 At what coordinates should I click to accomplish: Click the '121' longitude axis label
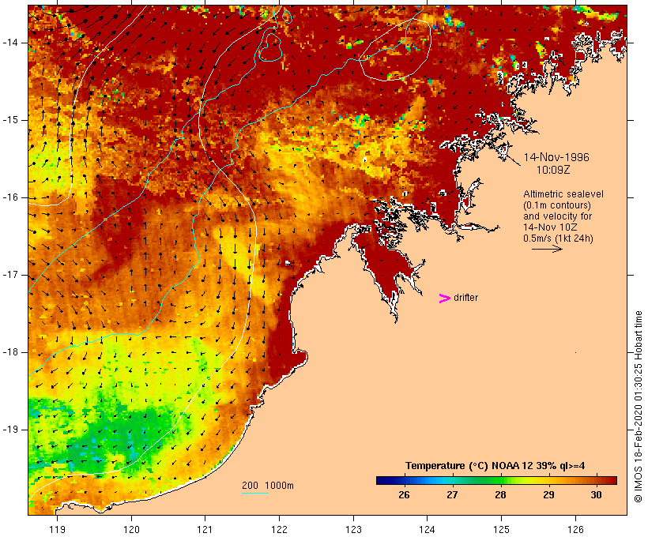(205, 529)
